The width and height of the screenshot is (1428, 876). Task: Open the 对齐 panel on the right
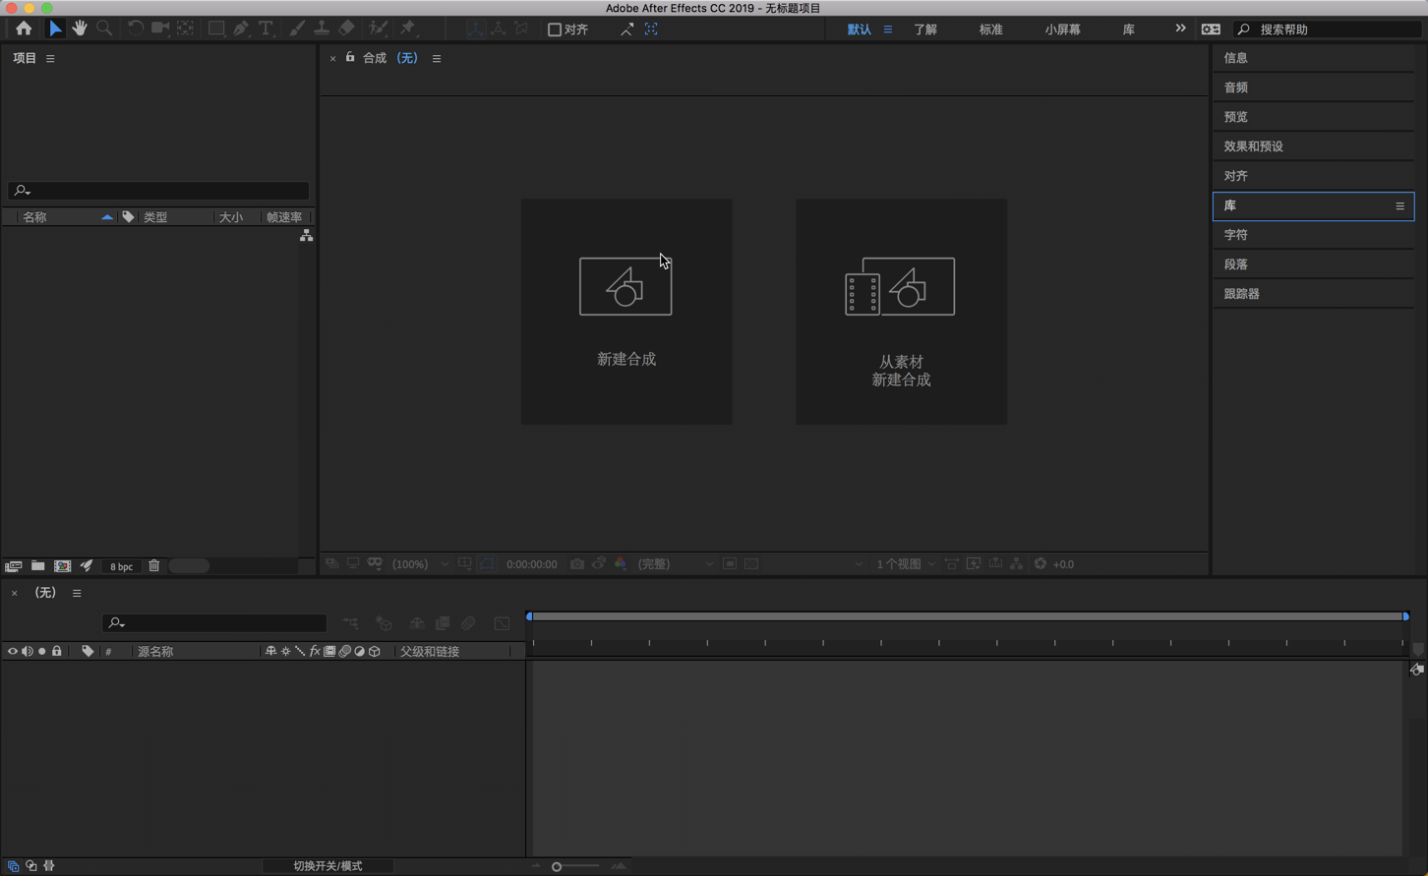[x=1236, y=175]
